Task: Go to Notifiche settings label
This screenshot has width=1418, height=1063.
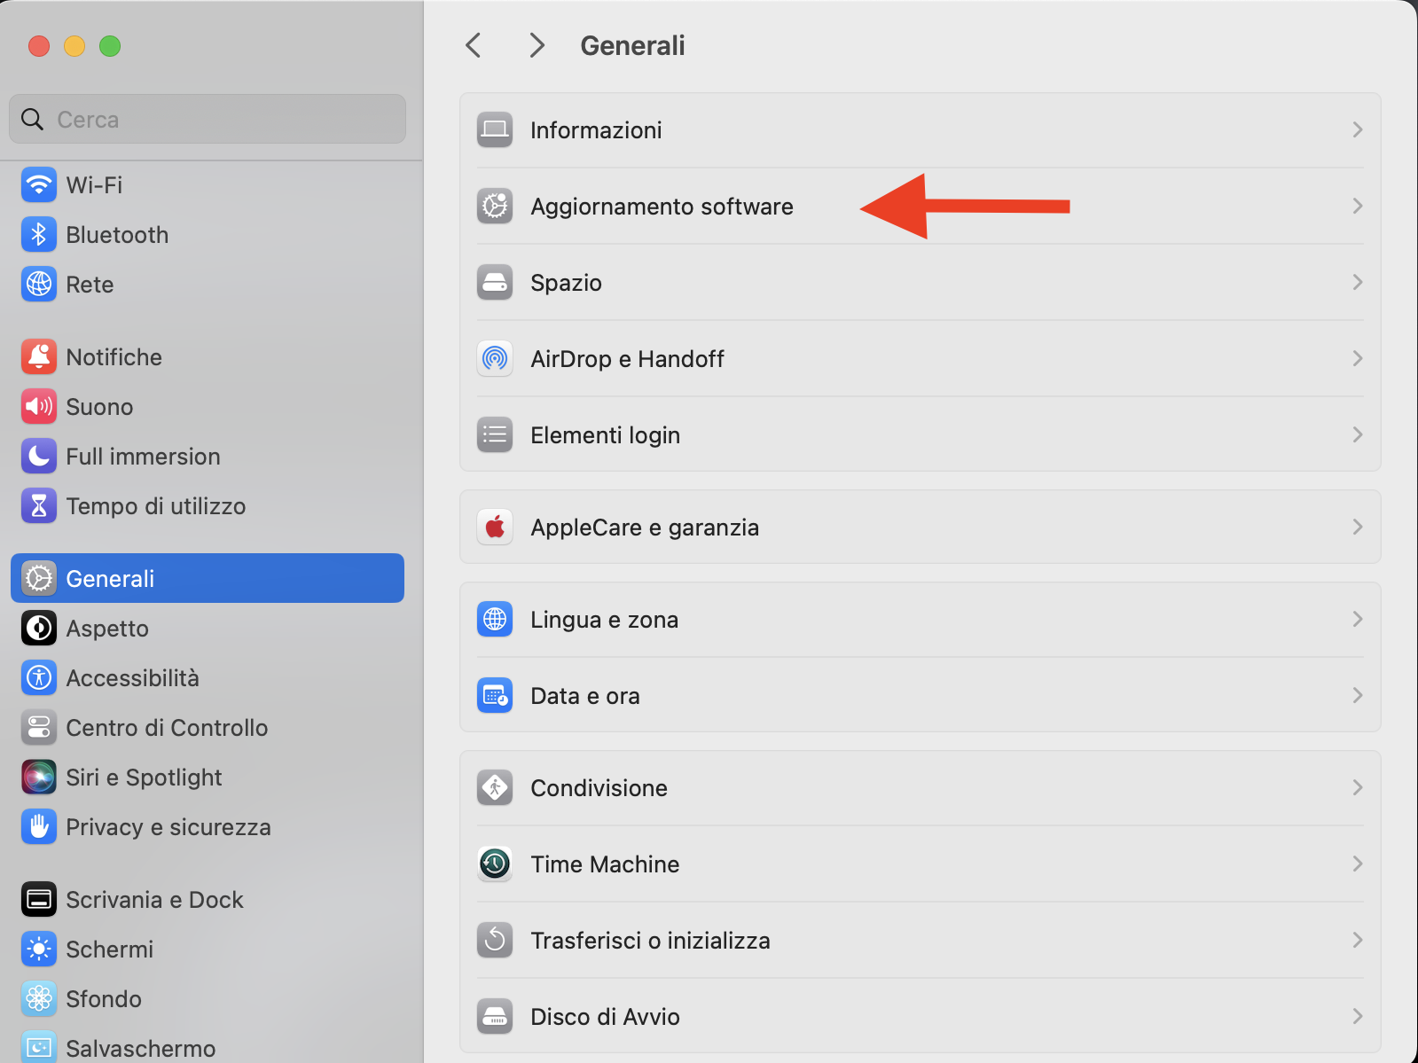Action: (x=114, y=357)
